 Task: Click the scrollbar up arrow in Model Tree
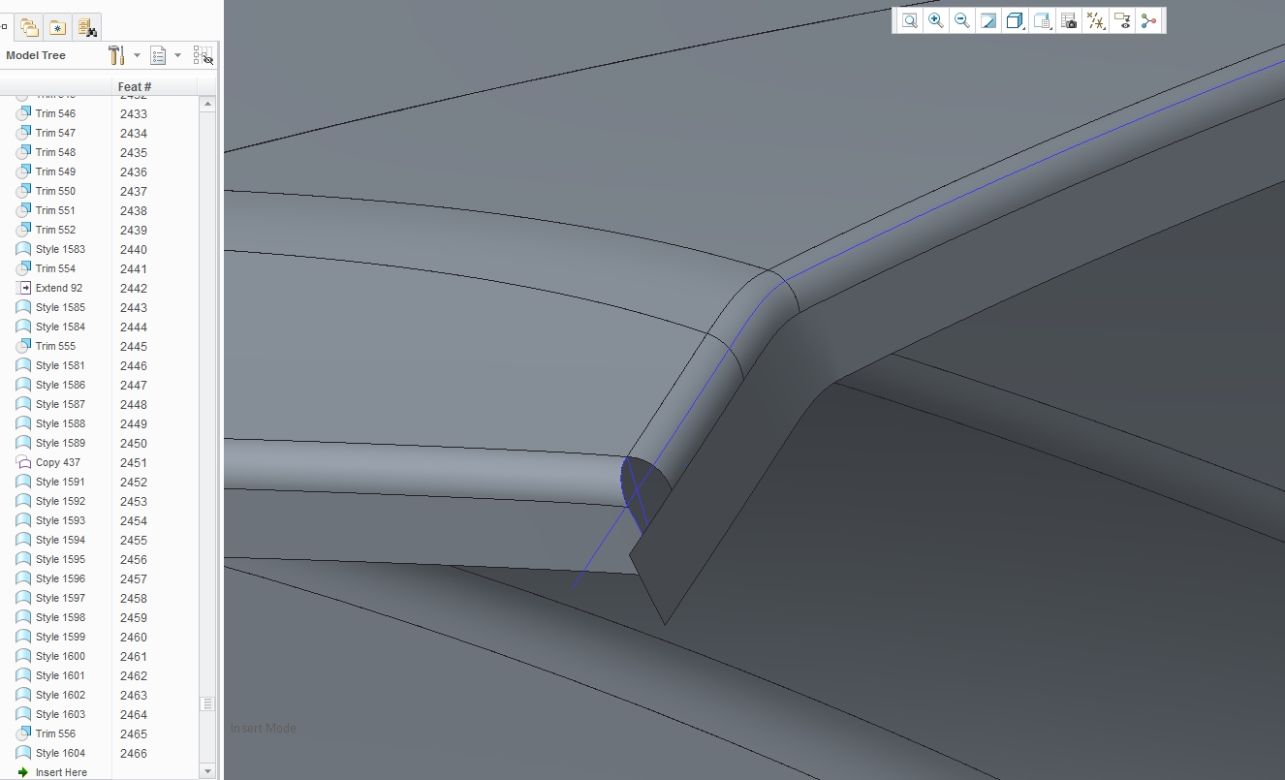(207, 104)
